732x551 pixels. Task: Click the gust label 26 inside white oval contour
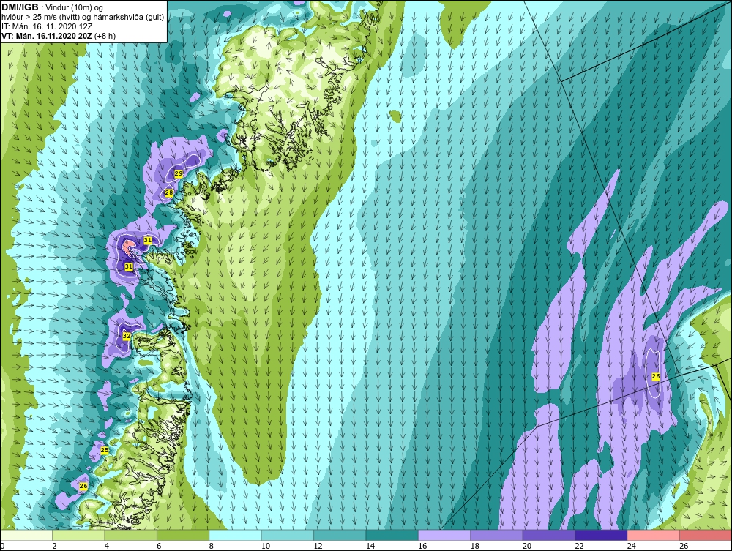[x=655, y=376]
